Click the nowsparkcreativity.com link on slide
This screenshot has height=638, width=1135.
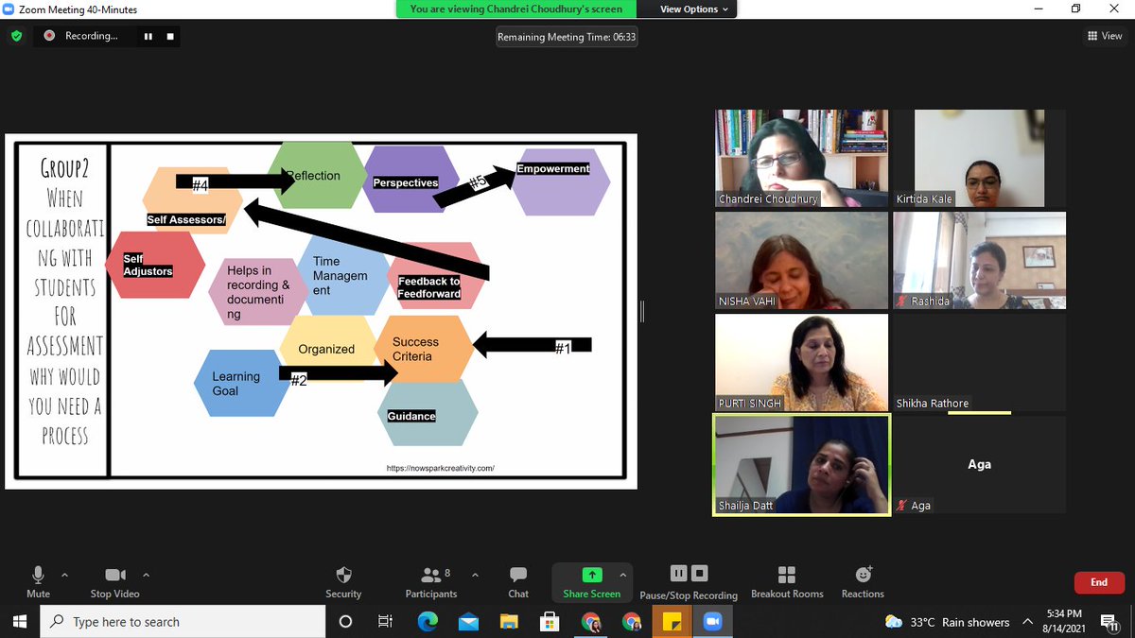click(x=440, y=468)
